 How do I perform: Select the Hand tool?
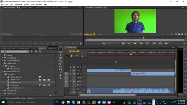60,75
